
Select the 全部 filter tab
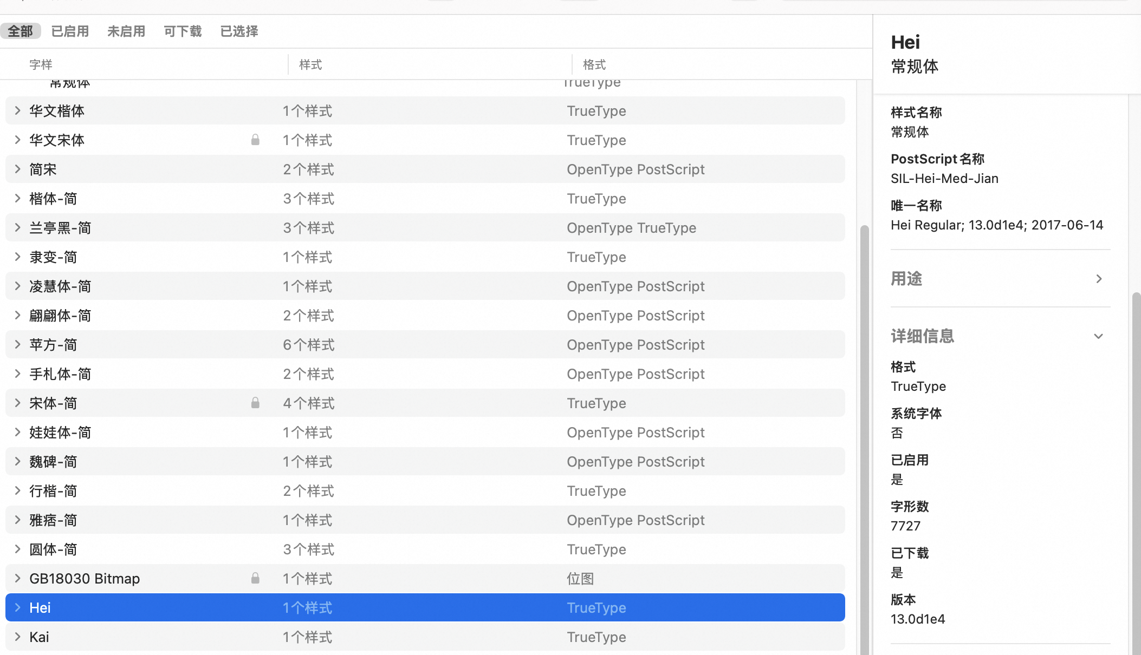[21, 31]
